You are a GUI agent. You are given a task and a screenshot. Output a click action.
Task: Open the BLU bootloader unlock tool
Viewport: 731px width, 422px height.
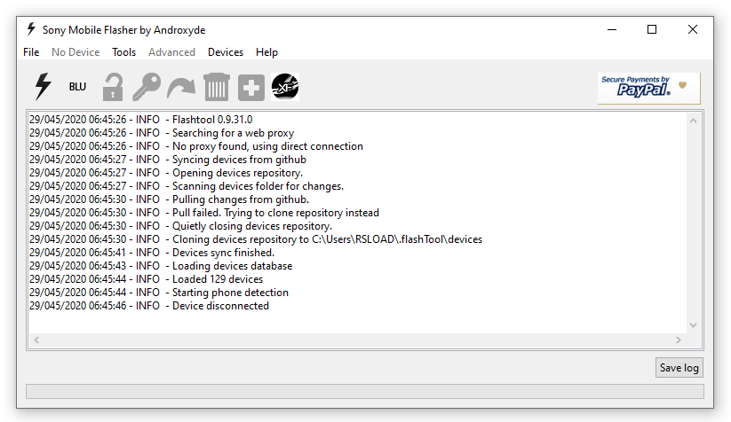77,87
